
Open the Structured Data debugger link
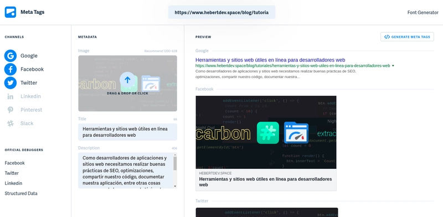click(21, 194)
